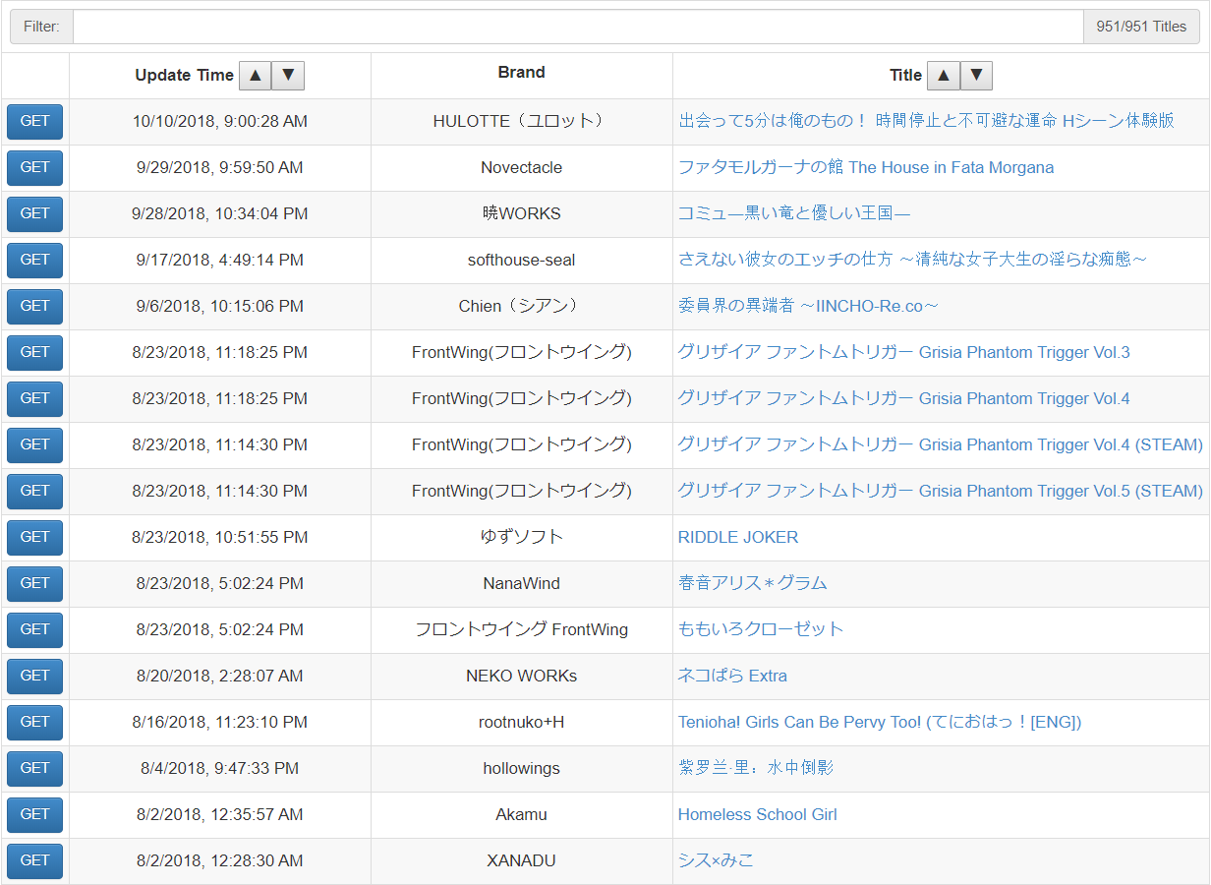Select timestamp 8/2/2018, 12:35:57 AM
1211x885 pixels.
point(220,815)
